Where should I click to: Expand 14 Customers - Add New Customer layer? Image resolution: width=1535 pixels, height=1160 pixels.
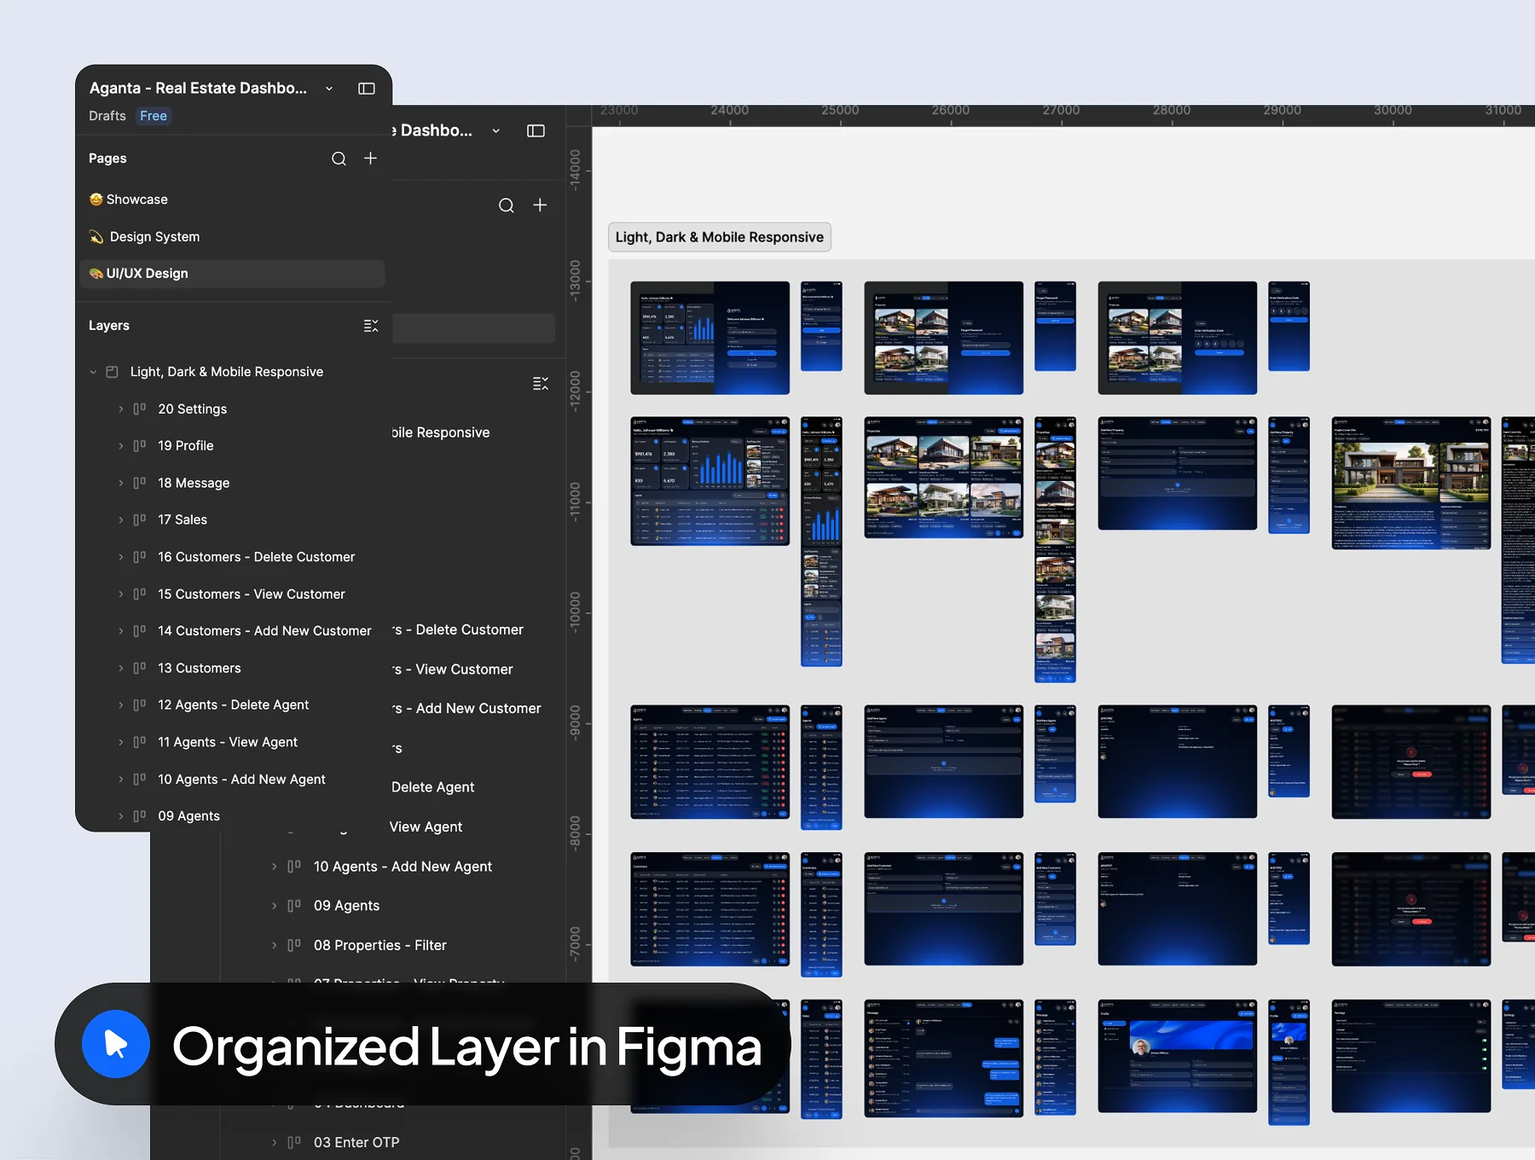pos(120,631)
